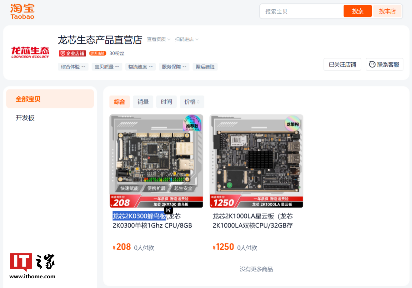Open the 龙芯2K1000LA星云板 product image
Viewport: 412px width, 288px height.
click(256, 161)
